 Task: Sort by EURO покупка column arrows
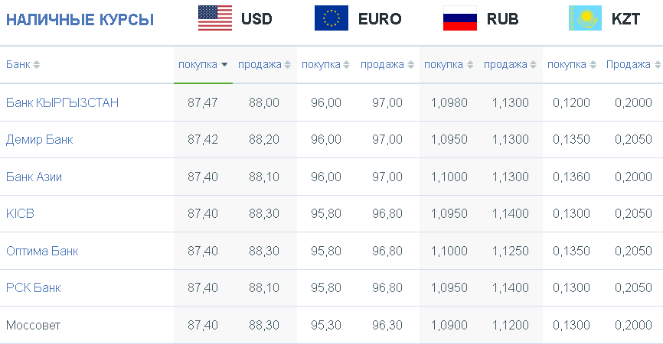pos(346,64)
